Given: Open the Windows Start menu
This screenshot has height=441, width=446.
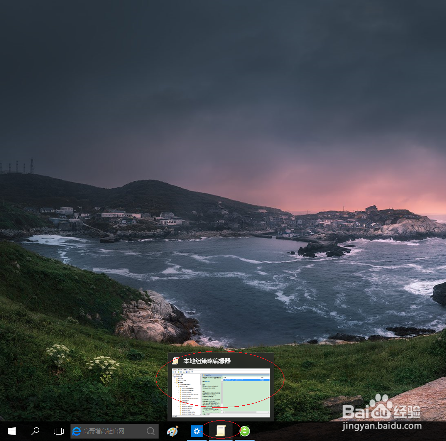Looking at the screenshot, I should coord(12,431).
